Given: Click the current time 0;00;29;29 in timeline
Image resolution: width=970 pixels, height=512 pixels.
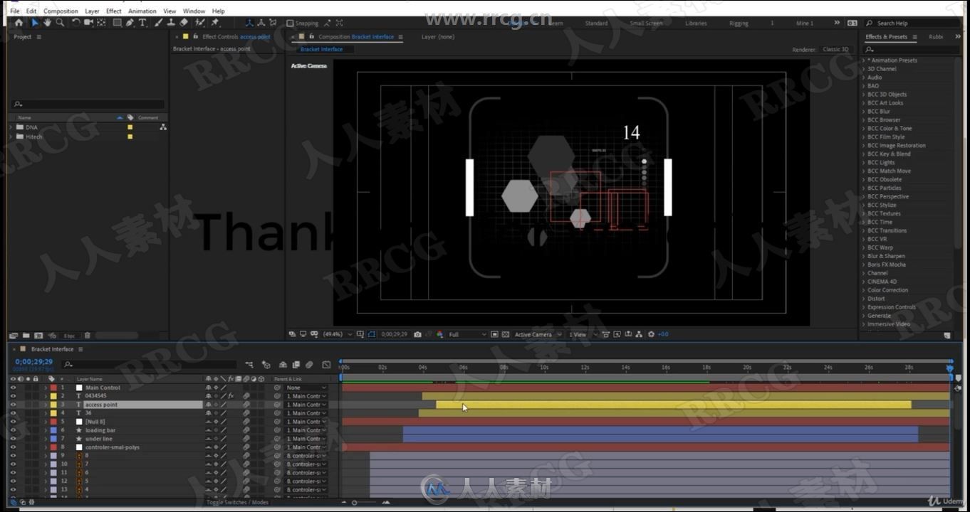Looking at the screenshot, I should [x=33, y=362].
